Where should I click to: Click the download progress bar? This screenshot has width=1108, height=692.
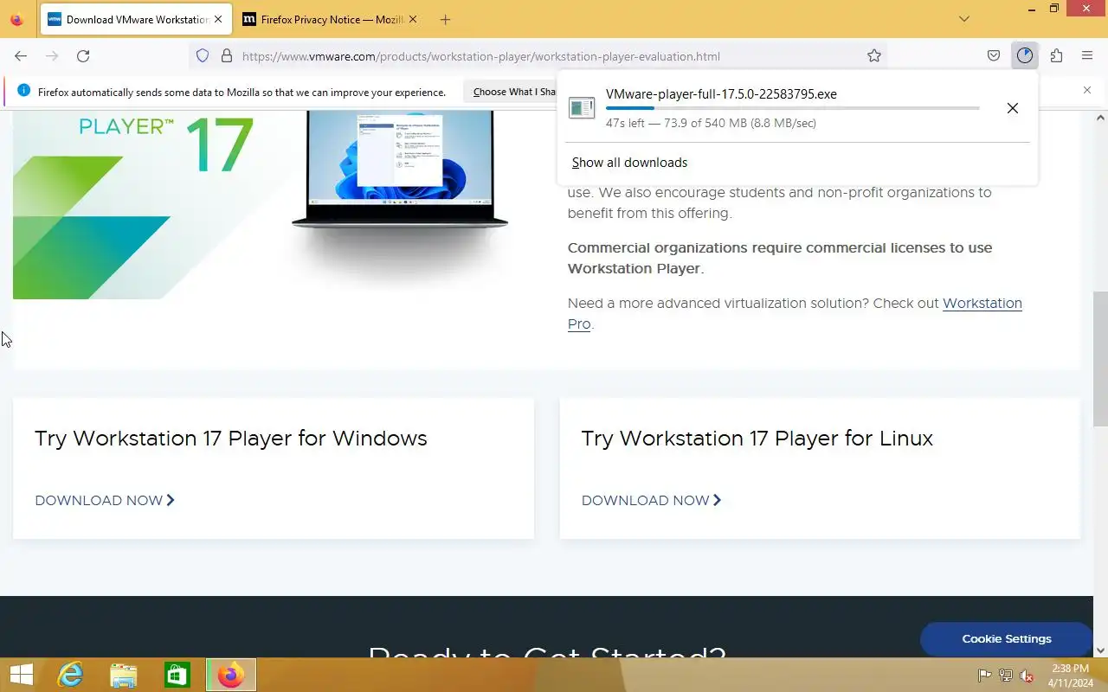coord(792,108)
